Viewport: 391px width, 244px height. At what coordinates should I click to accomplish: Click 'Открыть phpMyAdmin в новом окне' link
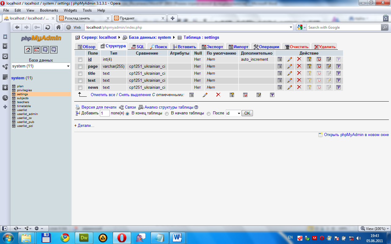[356, 135]
